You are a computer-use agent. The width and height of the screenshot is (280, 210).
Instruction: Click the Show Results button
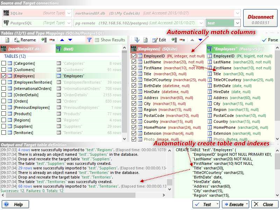[x=110, y=40]
